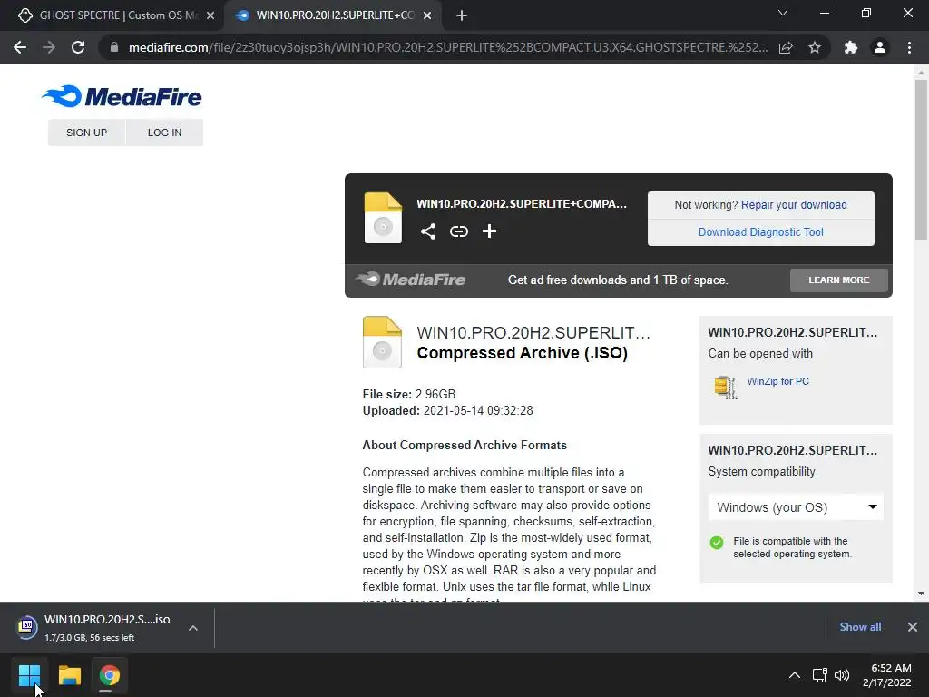
Task: Click the Uploaded 2021-05-14 text
Action: 447,411
